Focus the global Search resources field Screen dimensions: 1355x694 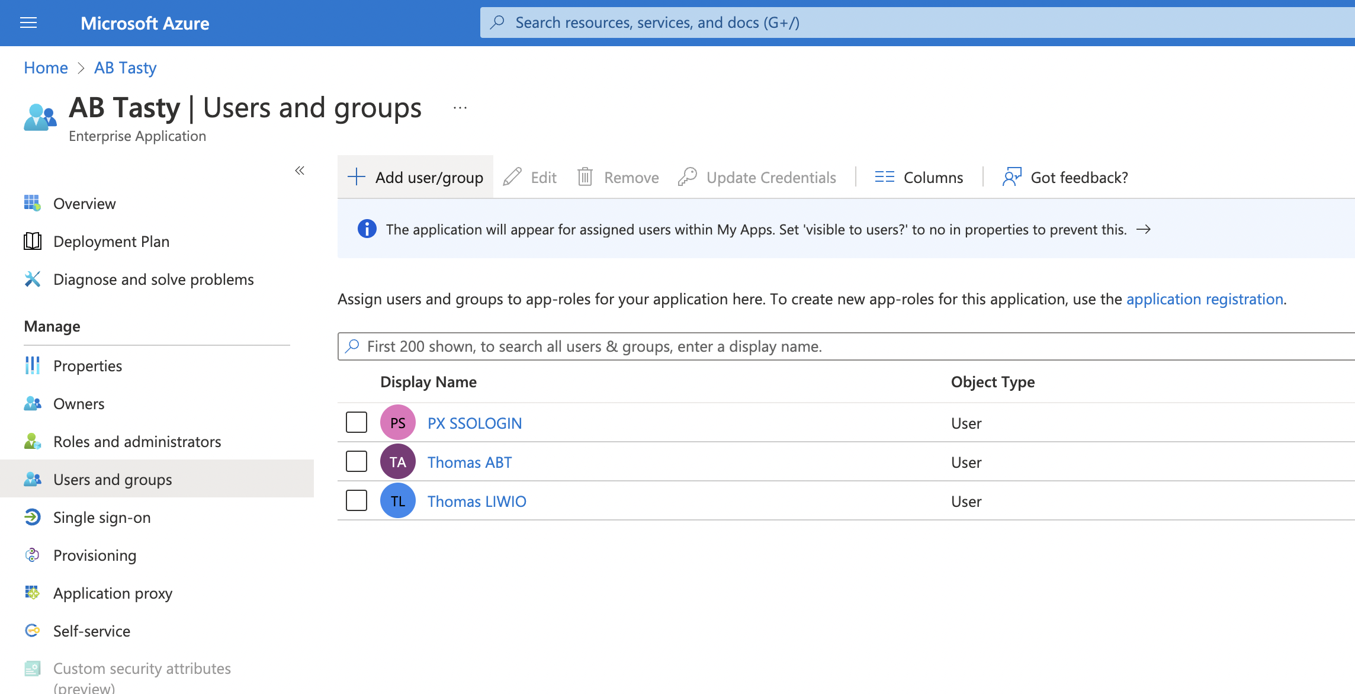pos(917,23)
